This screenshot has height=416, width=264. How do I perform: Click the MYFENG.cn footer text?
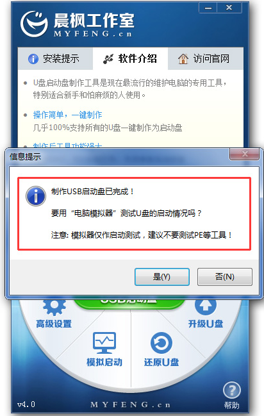[x=130, y=404]
